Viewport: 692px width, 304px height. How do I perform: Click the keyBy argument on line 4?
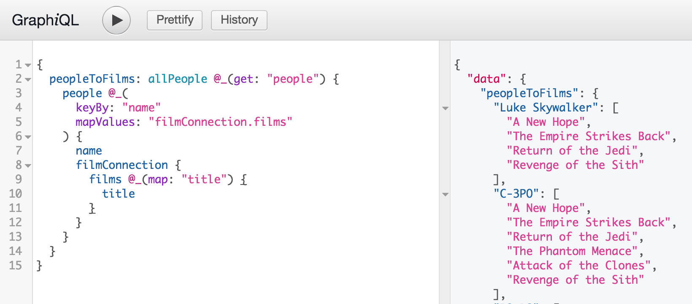tap(92, 108)
